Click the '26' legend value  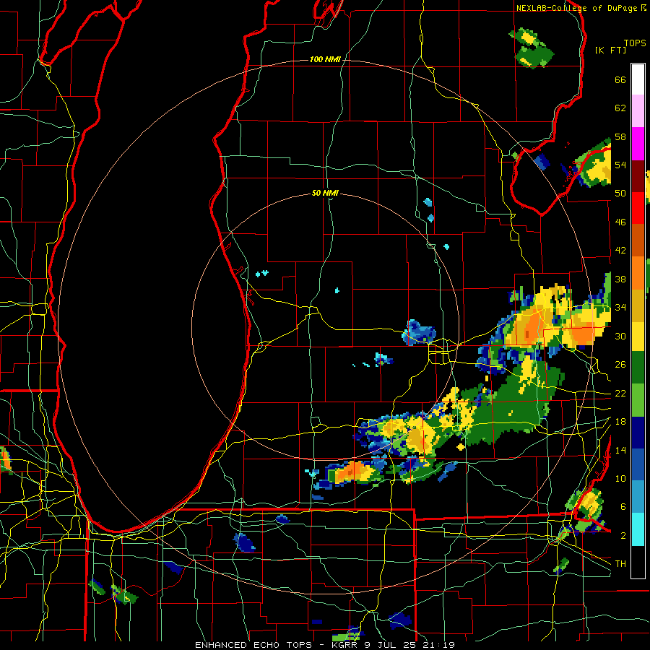[620, 365]
